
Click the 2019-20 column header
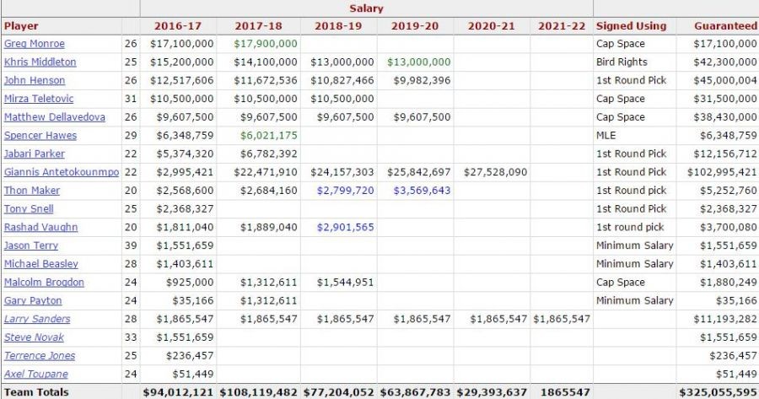pyautogui.click(x=415, y=26)
